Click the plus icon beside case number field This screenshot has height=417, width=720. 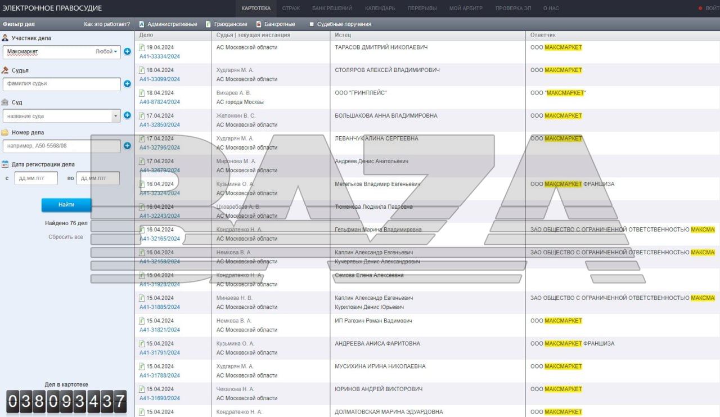(x=127, y=146)
